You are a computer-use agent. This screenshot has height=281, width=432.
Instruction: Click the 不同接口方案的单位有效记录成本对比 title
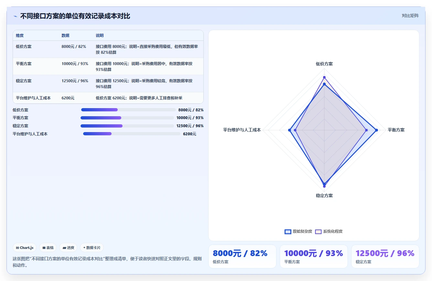point(75,16)
